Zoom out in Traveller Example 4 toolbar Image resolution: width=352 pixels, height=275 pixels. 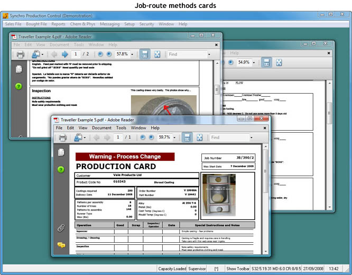100,54
